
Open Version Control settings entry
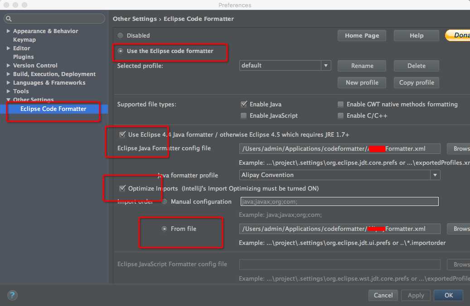click(35, 65)
